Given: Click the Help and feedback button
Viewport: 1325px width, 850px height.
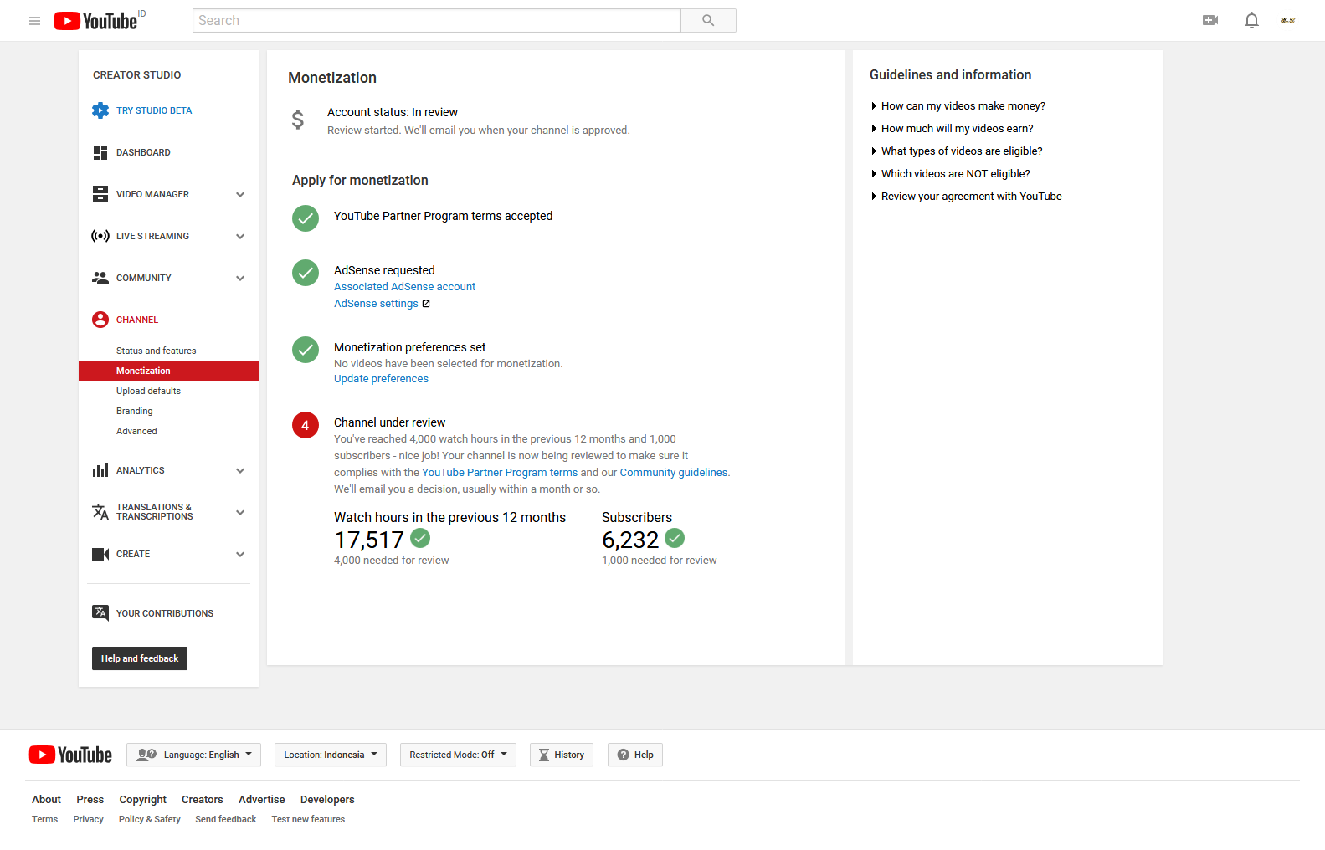Looking at the screenshot, I should pyautogui.click(x=140, y=658).
